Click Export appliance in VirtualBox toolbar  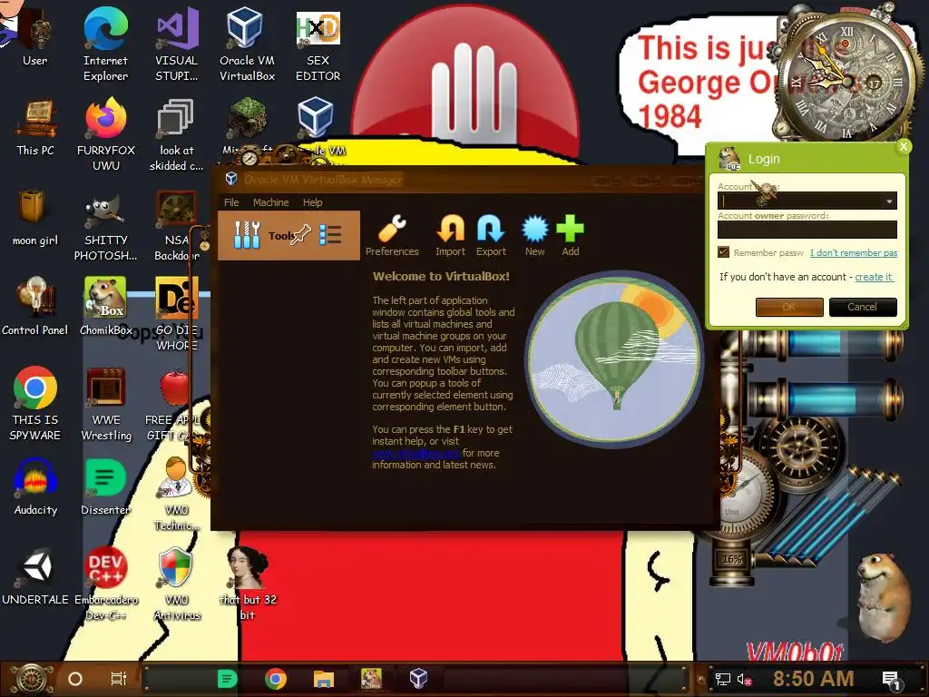pyautogui.click(x=491, y=236)
